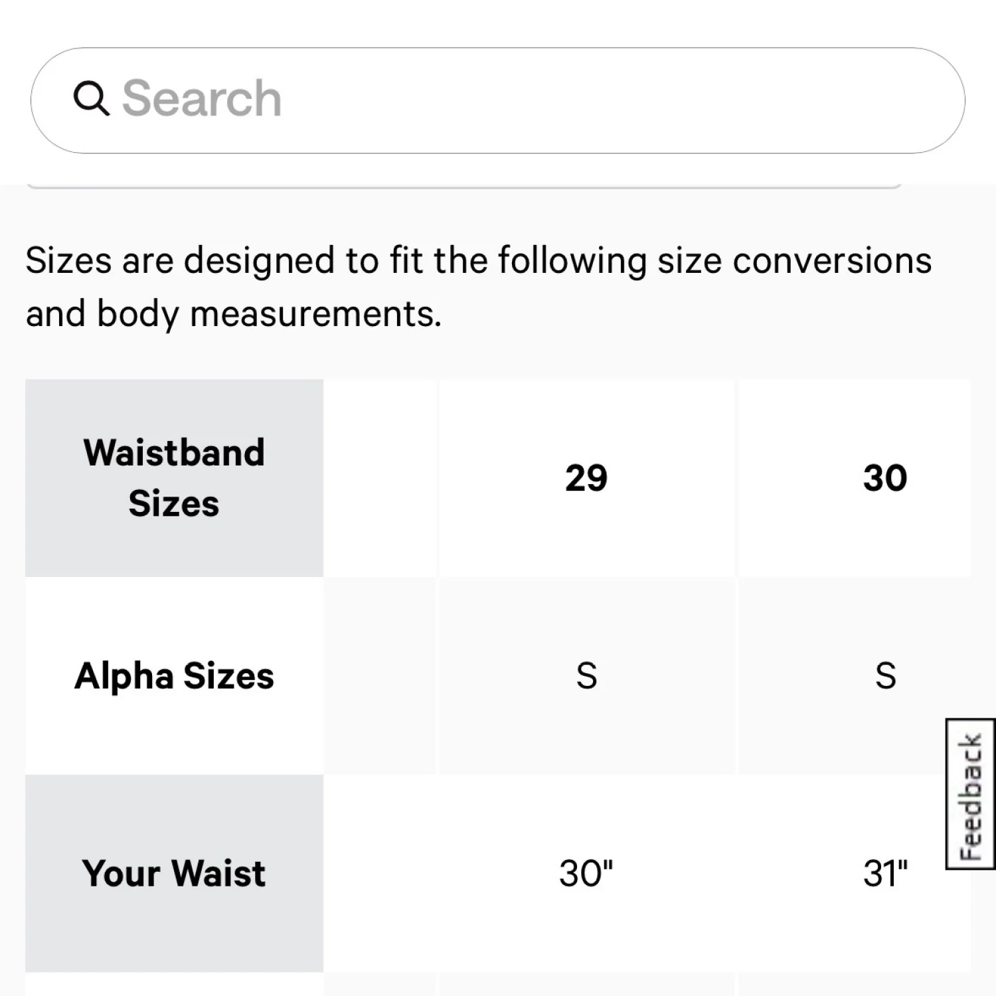Tap alpha size S under size 30

click(884, 675)
